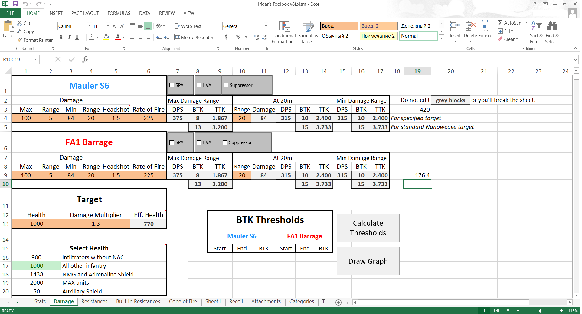The image size is (582, 314).
Task: Tick the SPA checkbox for Mauler S6
Action: pyautogui.click(x=172, y=85)
